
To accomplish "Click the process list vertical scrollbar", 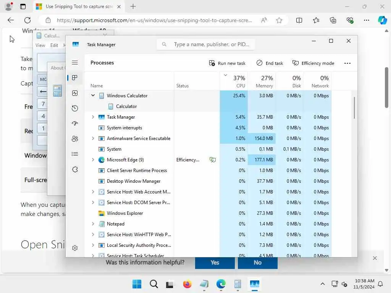I will 354,108.
